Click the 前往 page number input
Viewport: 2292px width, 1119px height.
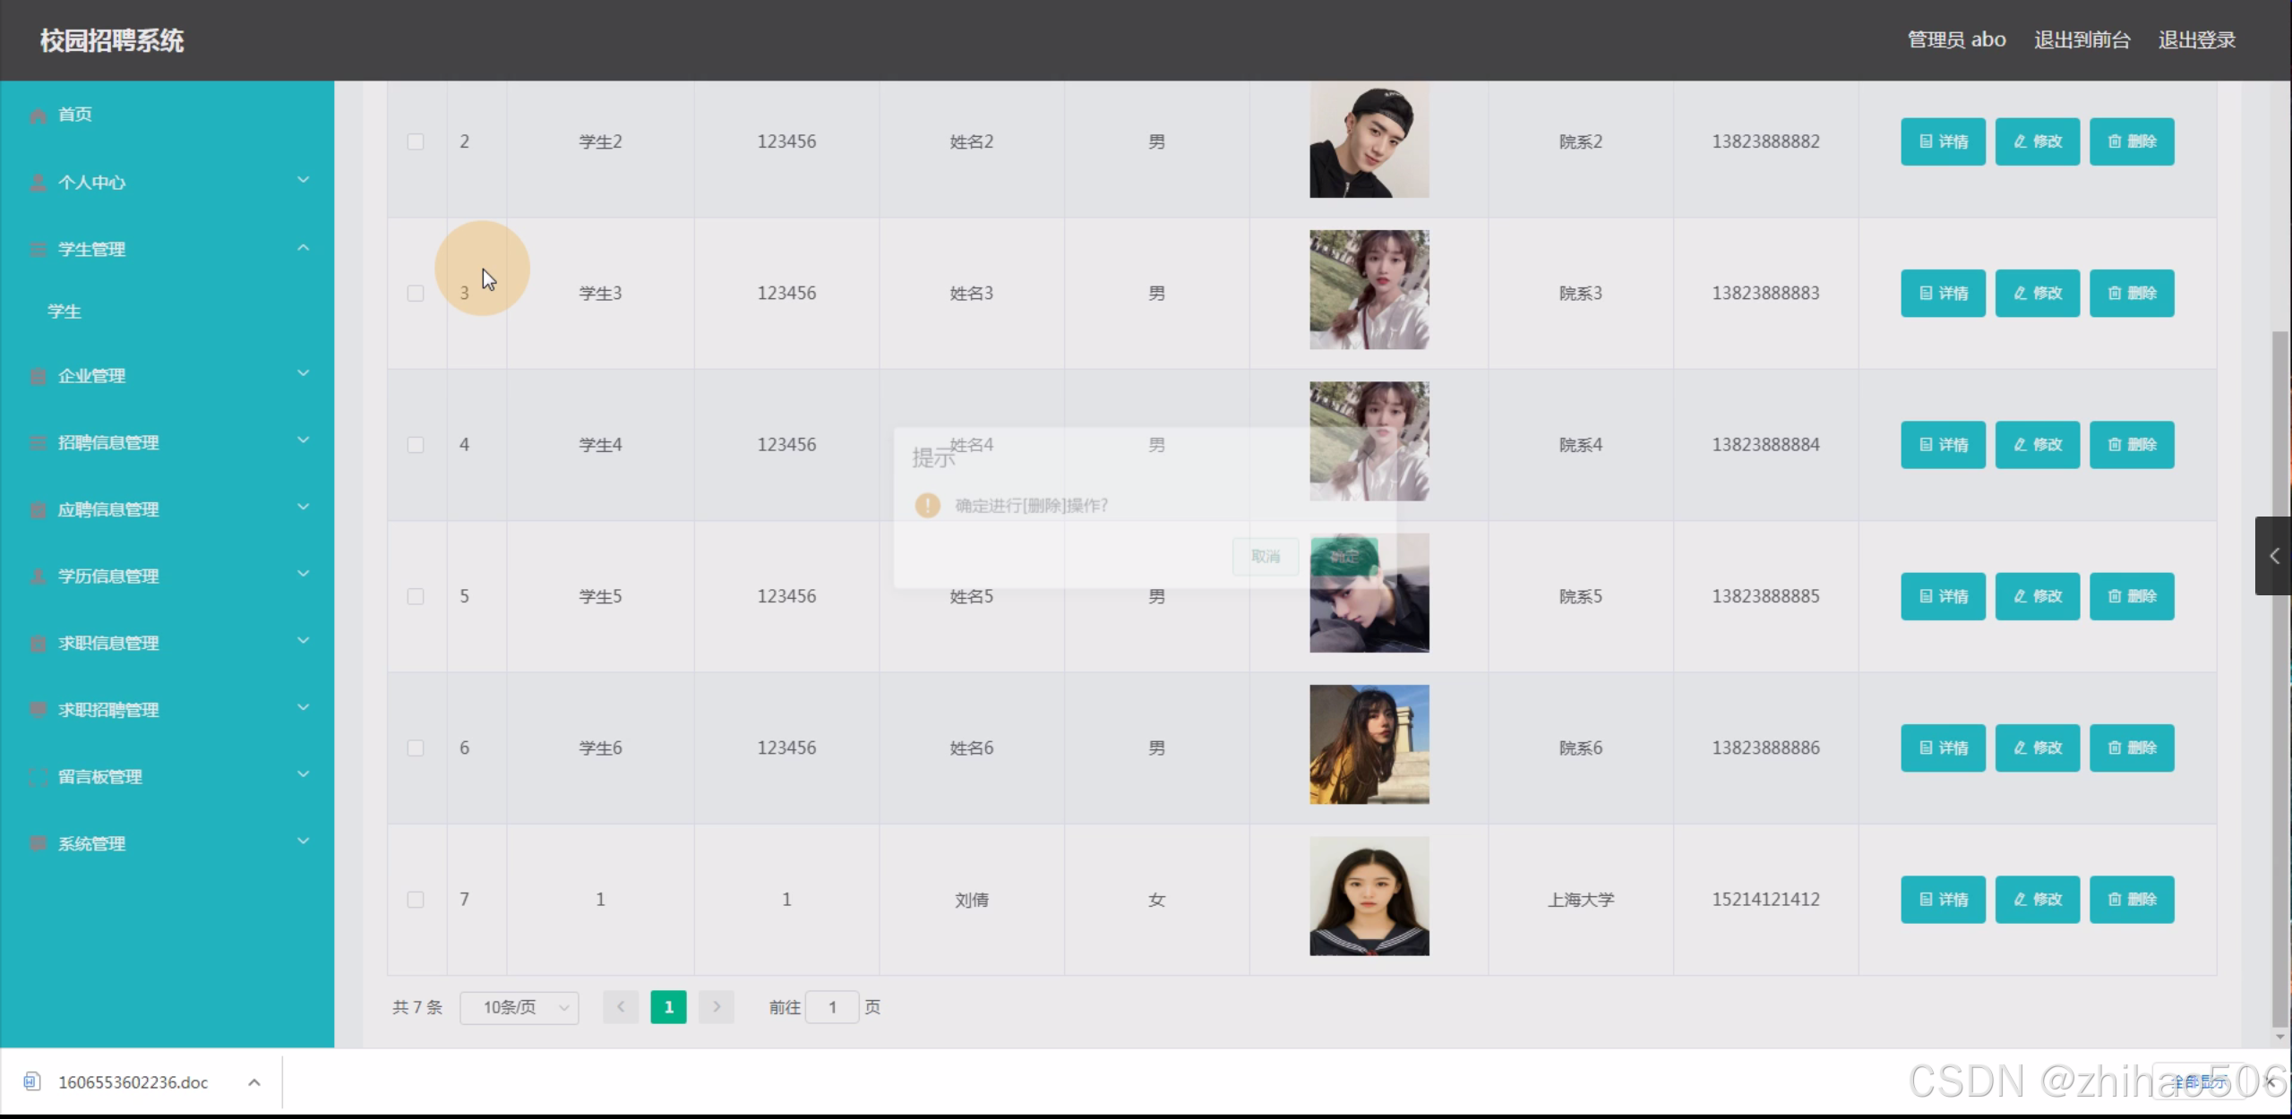click(x=831, y=1007)
